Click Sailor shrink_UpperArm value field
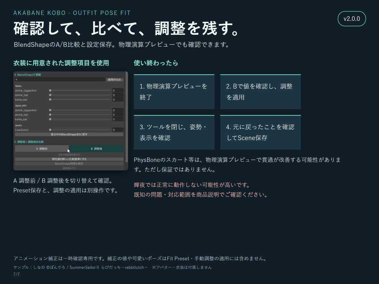 [x=118, y=91]
